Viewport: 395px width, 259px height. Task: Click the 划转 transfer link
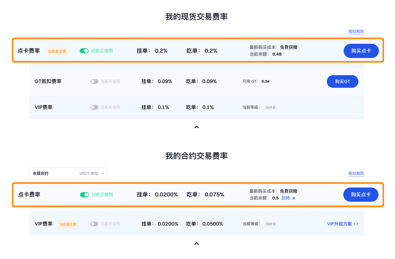click(x=285, y=198)
